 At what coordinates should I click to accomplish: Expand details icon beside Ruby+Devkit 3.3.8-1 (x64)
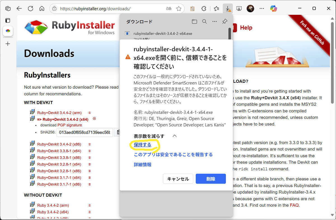point(90,151)
